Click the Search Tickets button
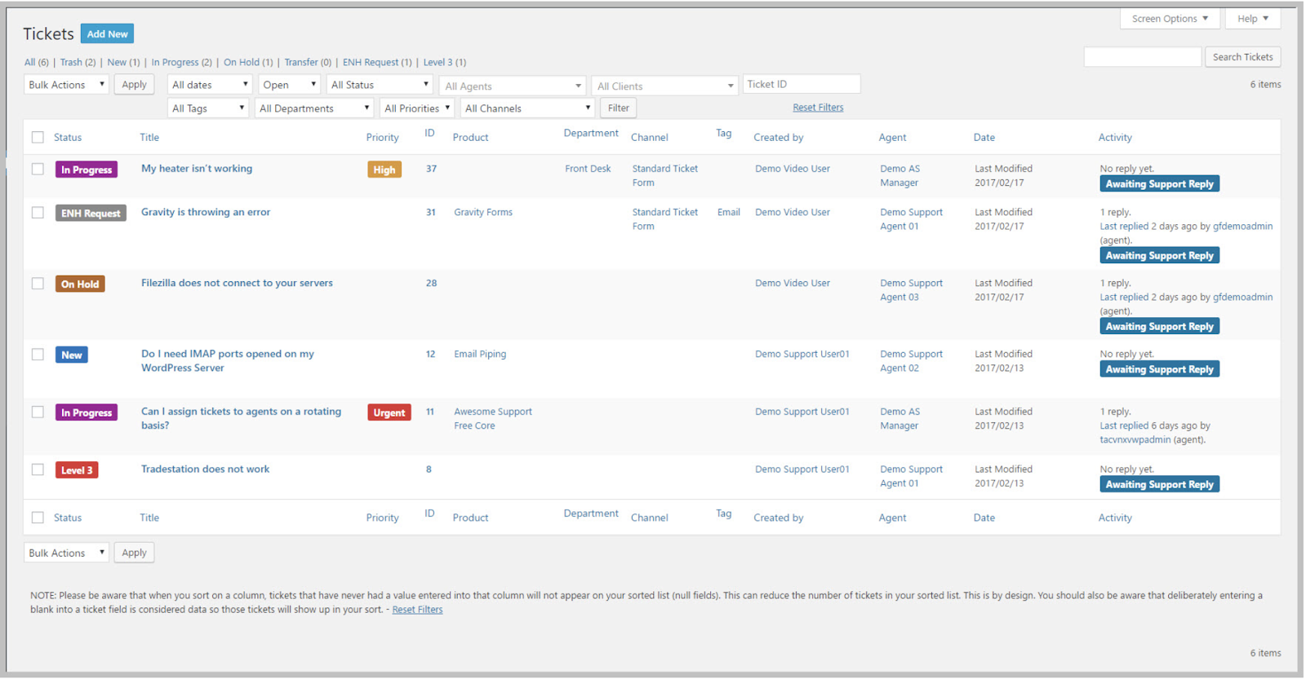Screen dimensions: 1306x679 pos(1242,57)
